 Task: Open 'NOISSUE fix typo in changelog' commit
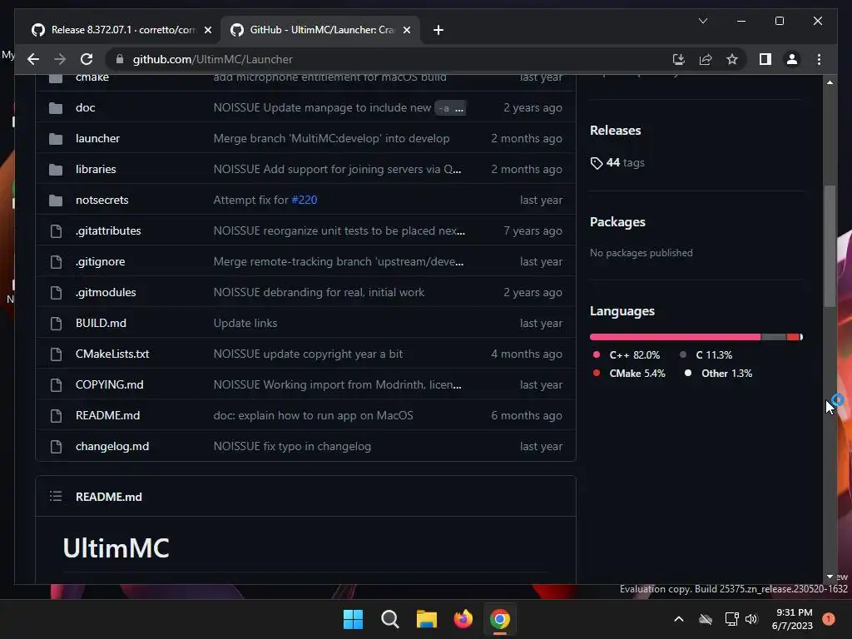point(292,447)
